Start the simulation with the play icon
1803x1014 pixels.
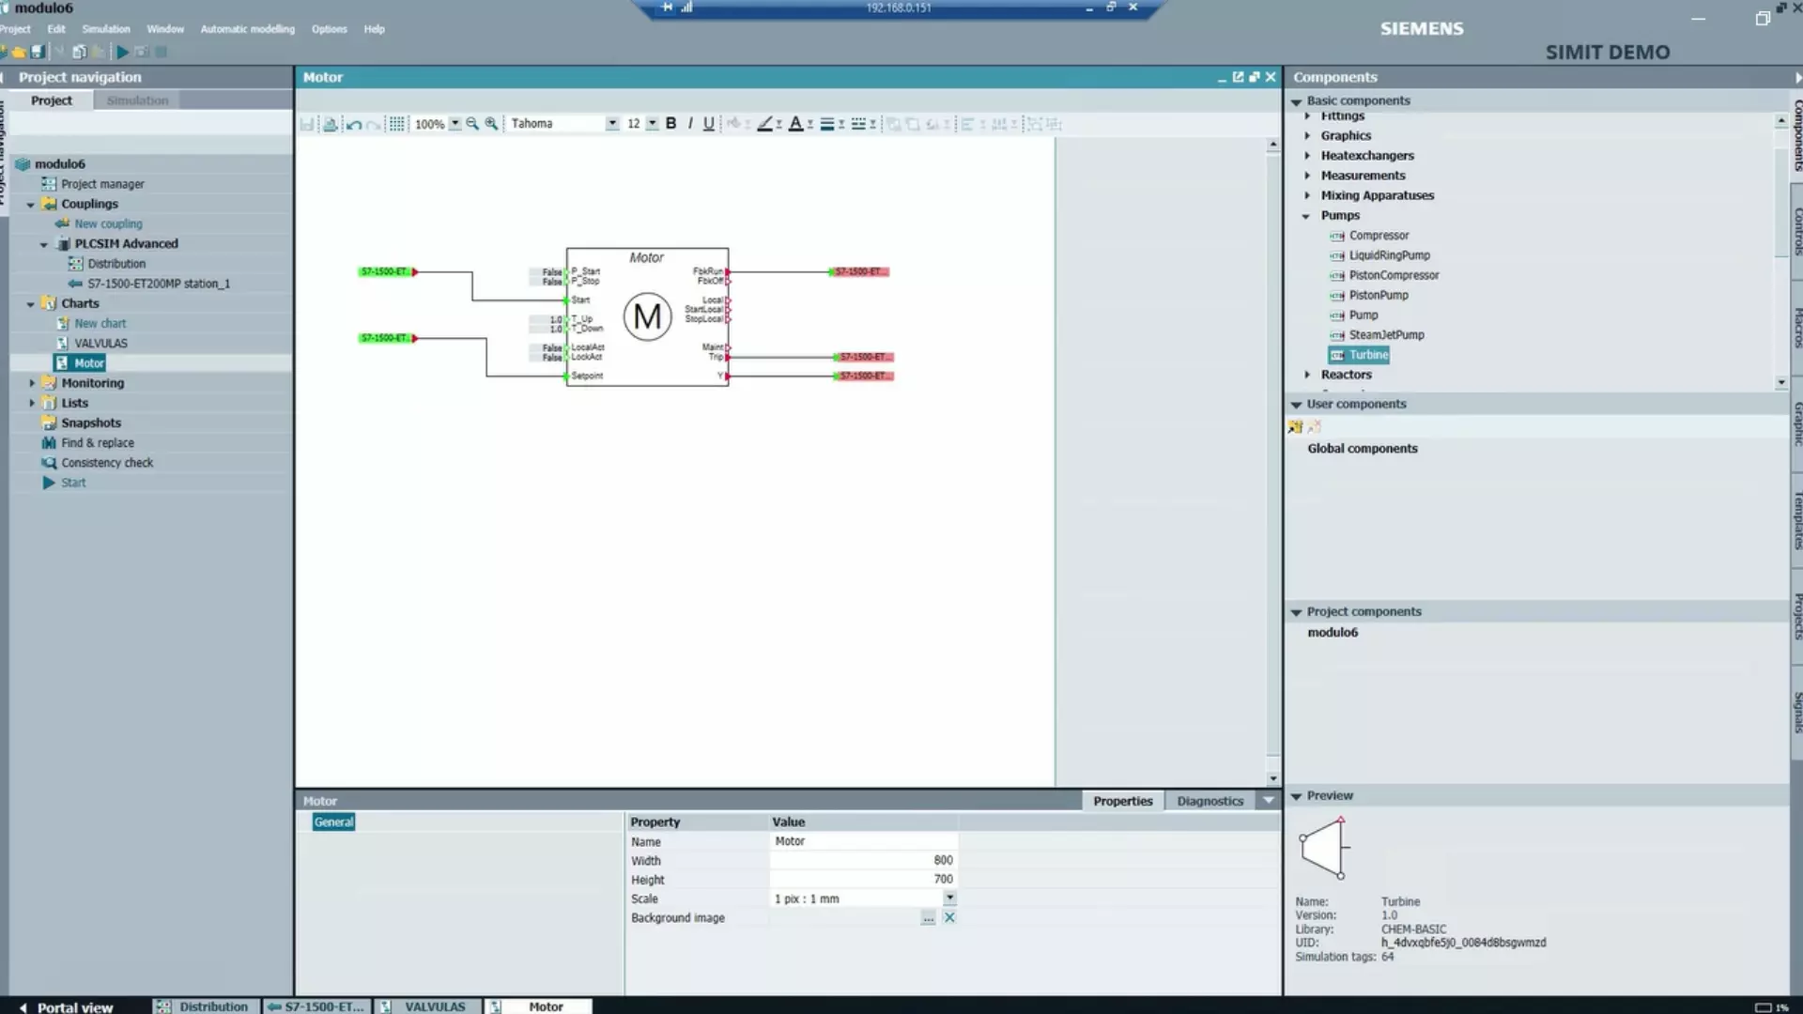[x=122, y=52]
